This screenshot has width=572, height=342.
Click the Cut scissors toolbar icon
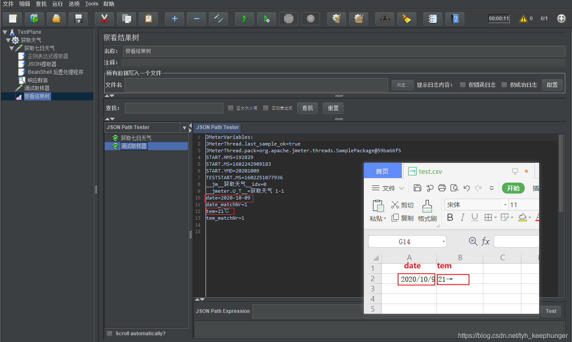point(104,19)
